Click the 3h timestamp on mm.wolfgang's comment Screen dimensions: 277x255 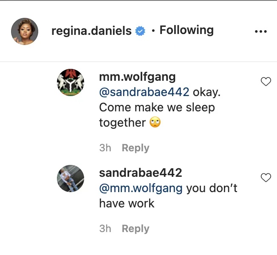pos(105,148)
